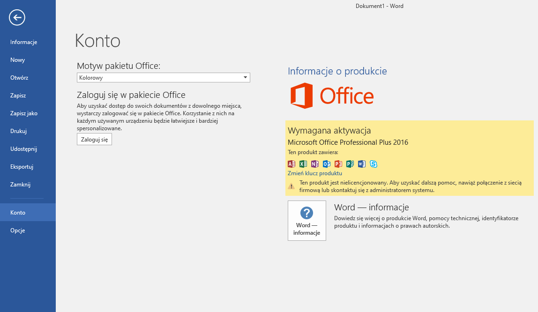This screenshot has width=538, height=312.
Task: Select Nowy in the sidebar
Action: (x=28, y=60)
